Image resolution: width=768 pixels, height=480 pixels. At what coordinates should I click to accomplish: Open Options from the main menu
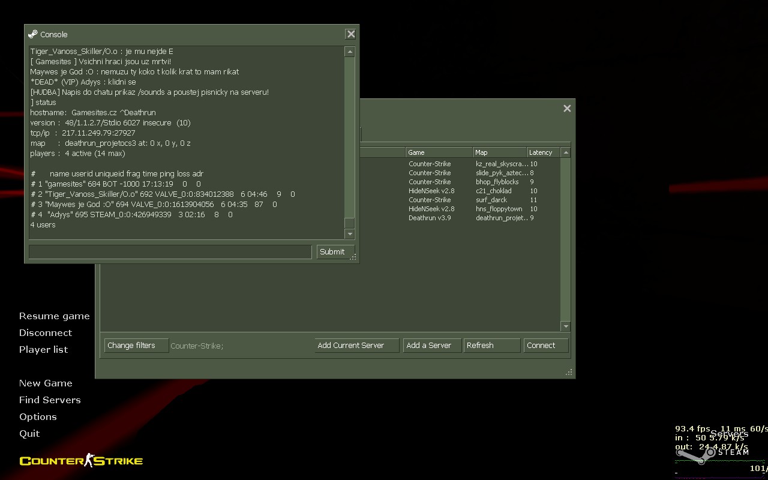point(37,417)
